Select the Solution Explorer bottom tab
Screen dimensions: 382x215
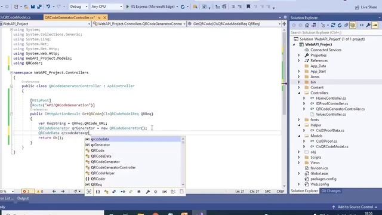(x=304, y=191)
